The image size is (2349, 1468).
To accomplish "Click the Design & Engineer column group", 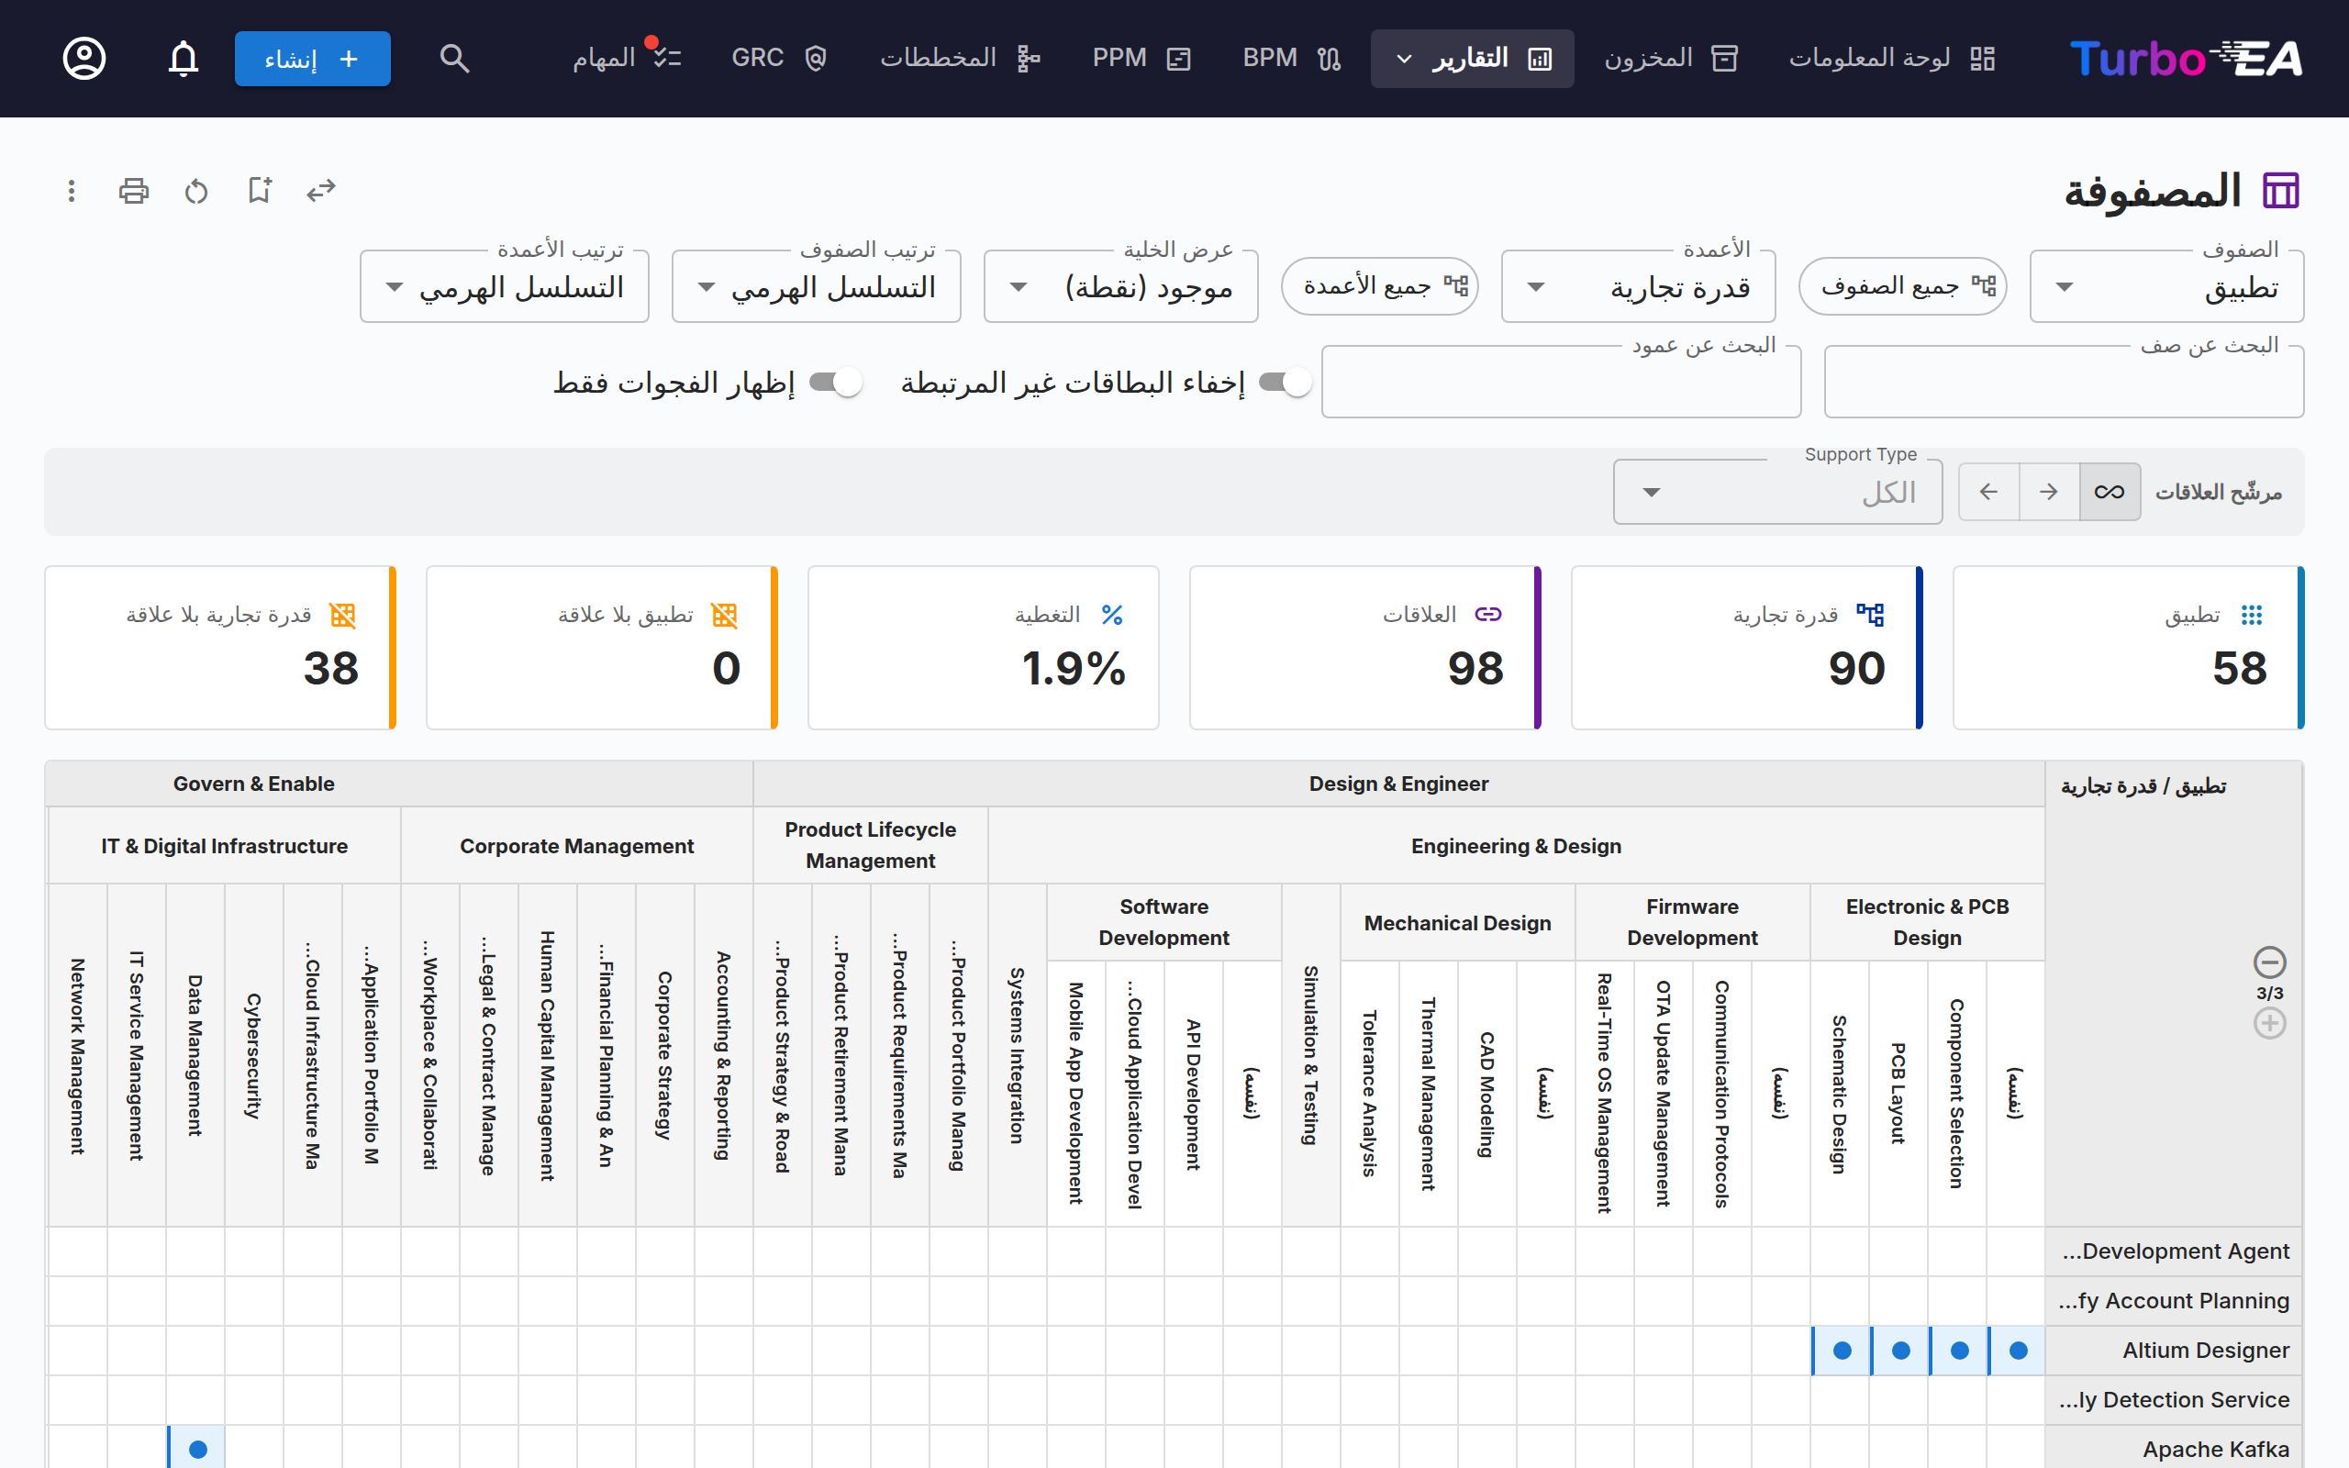I will pyautogui.click(x=1398, y=784).
